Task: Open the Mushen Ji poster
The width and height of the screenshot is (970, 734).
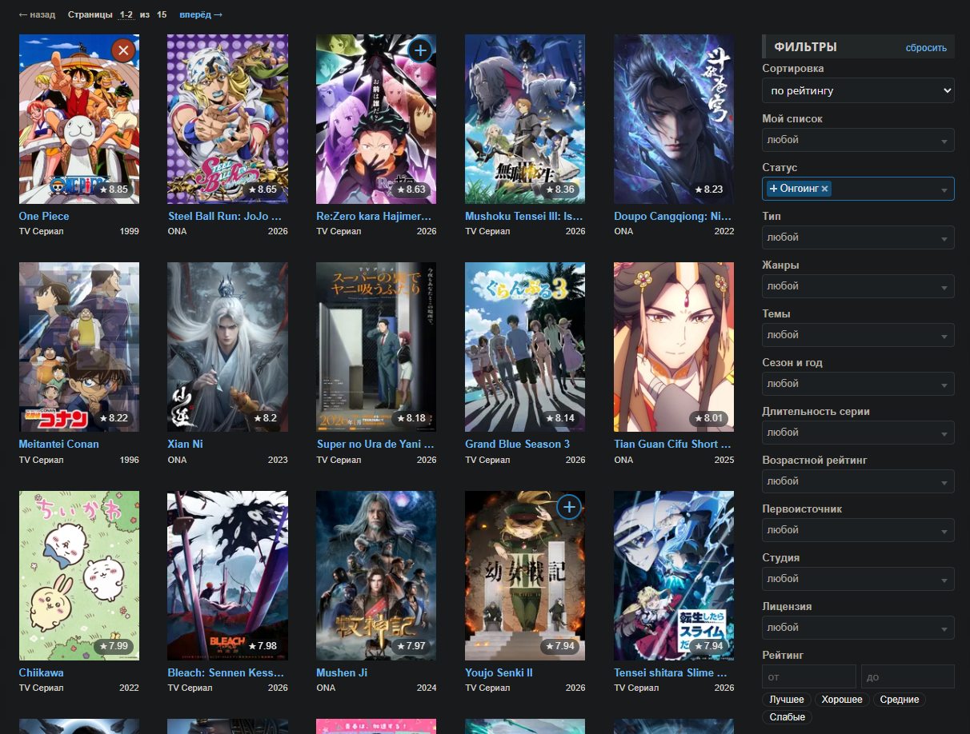Action: click(376, 576)
